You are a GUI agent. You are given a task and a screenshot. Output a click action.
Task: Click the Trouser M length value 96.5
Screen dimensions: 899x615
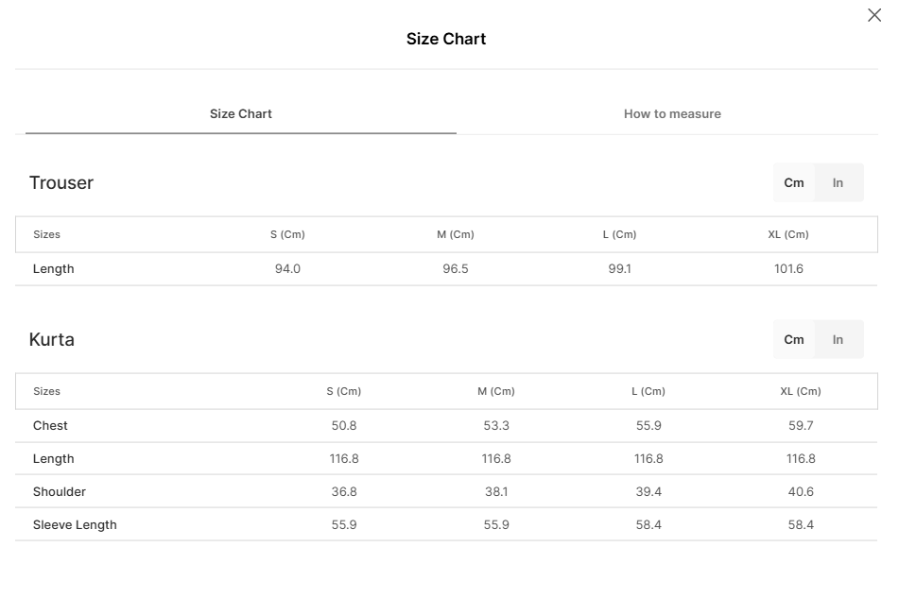456,268
